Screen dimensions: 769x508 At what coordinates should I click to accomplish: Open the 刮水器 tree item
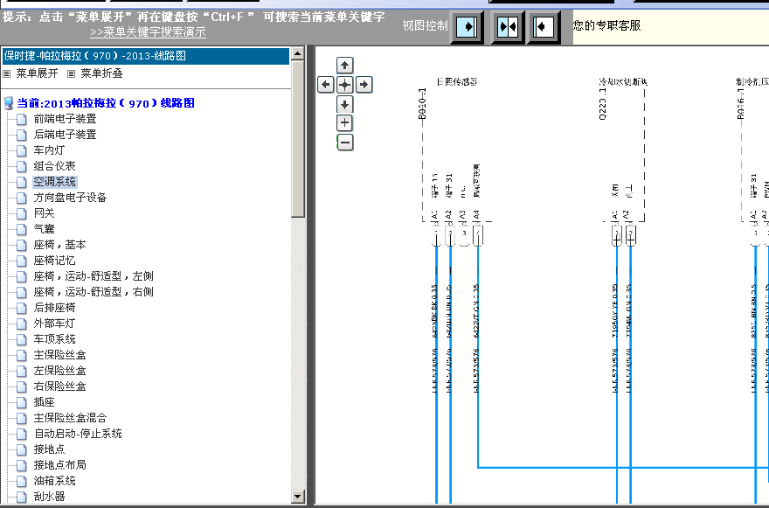tap(49, 497)
